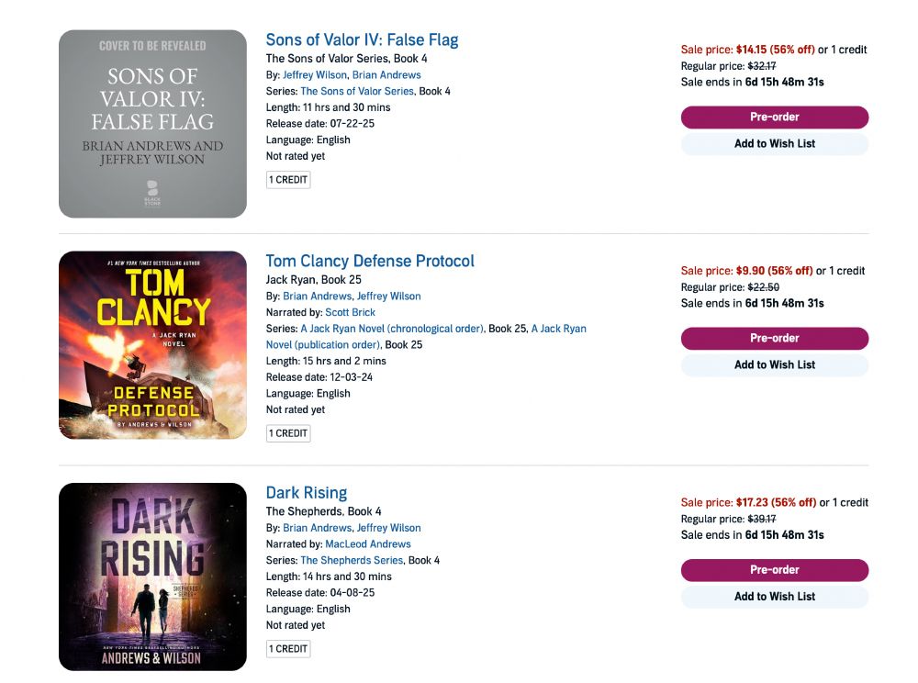The width and height of the screenshot is (918, 683).
Task: Click the 1 CREDIT badge under Sons of Valor IV
Action: tap(288, 180)
